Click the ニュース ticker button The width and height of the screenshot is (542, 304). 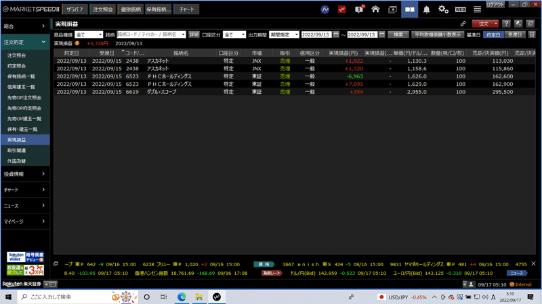tap(517, 273)
